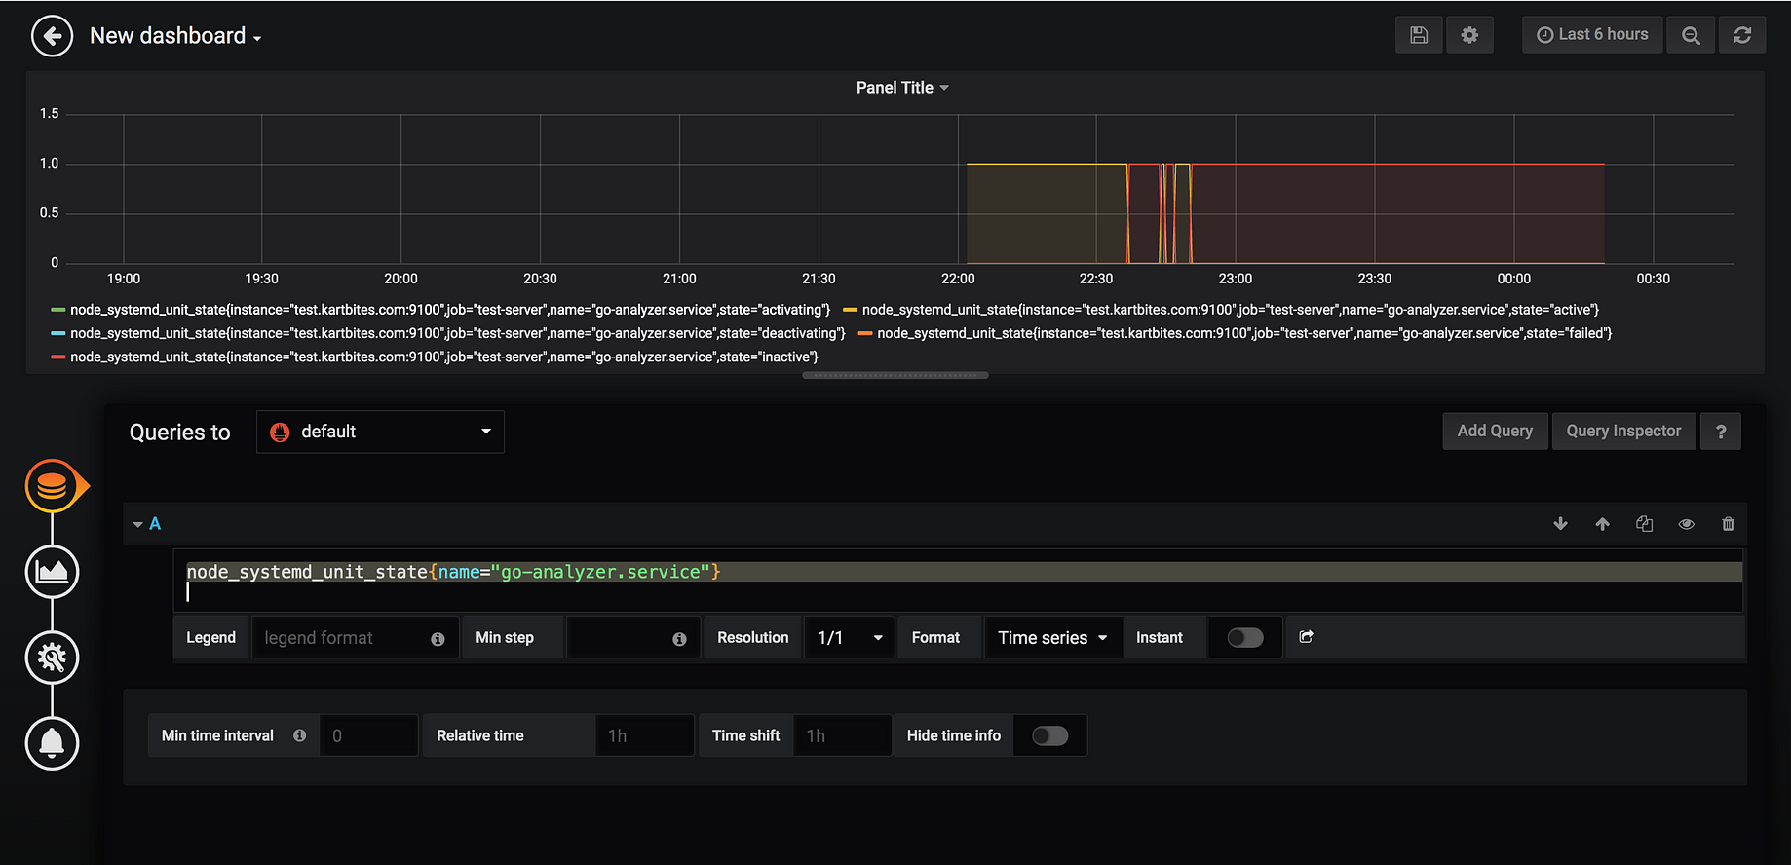Show Legend format info tooltip icon
Image resolution: width=1791 pixels, height=865 pixels.
pos(438,639)
